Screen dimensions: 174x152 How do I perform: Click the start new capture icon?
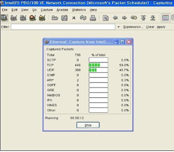tap(23, 18)
